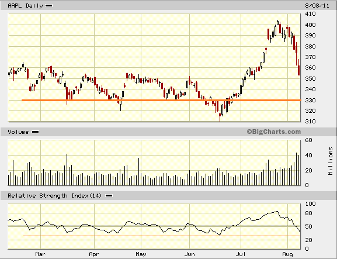
Task: Click the 'Jul' month label
Action: [x=241, y=254]
